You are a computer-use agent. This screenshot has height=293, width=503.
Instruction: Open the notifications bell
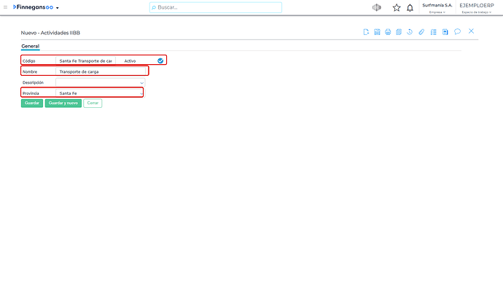coord(410,8)
